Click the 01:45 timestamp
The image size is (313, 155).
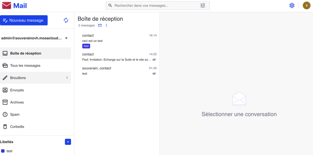pyautogui.click(x=153, y=68)
